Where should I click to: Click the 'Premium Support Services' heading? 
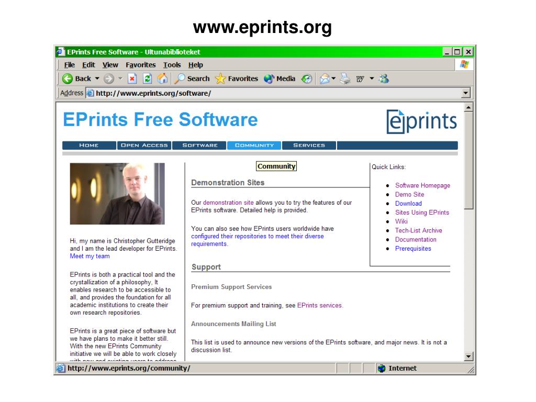(231, 287)
